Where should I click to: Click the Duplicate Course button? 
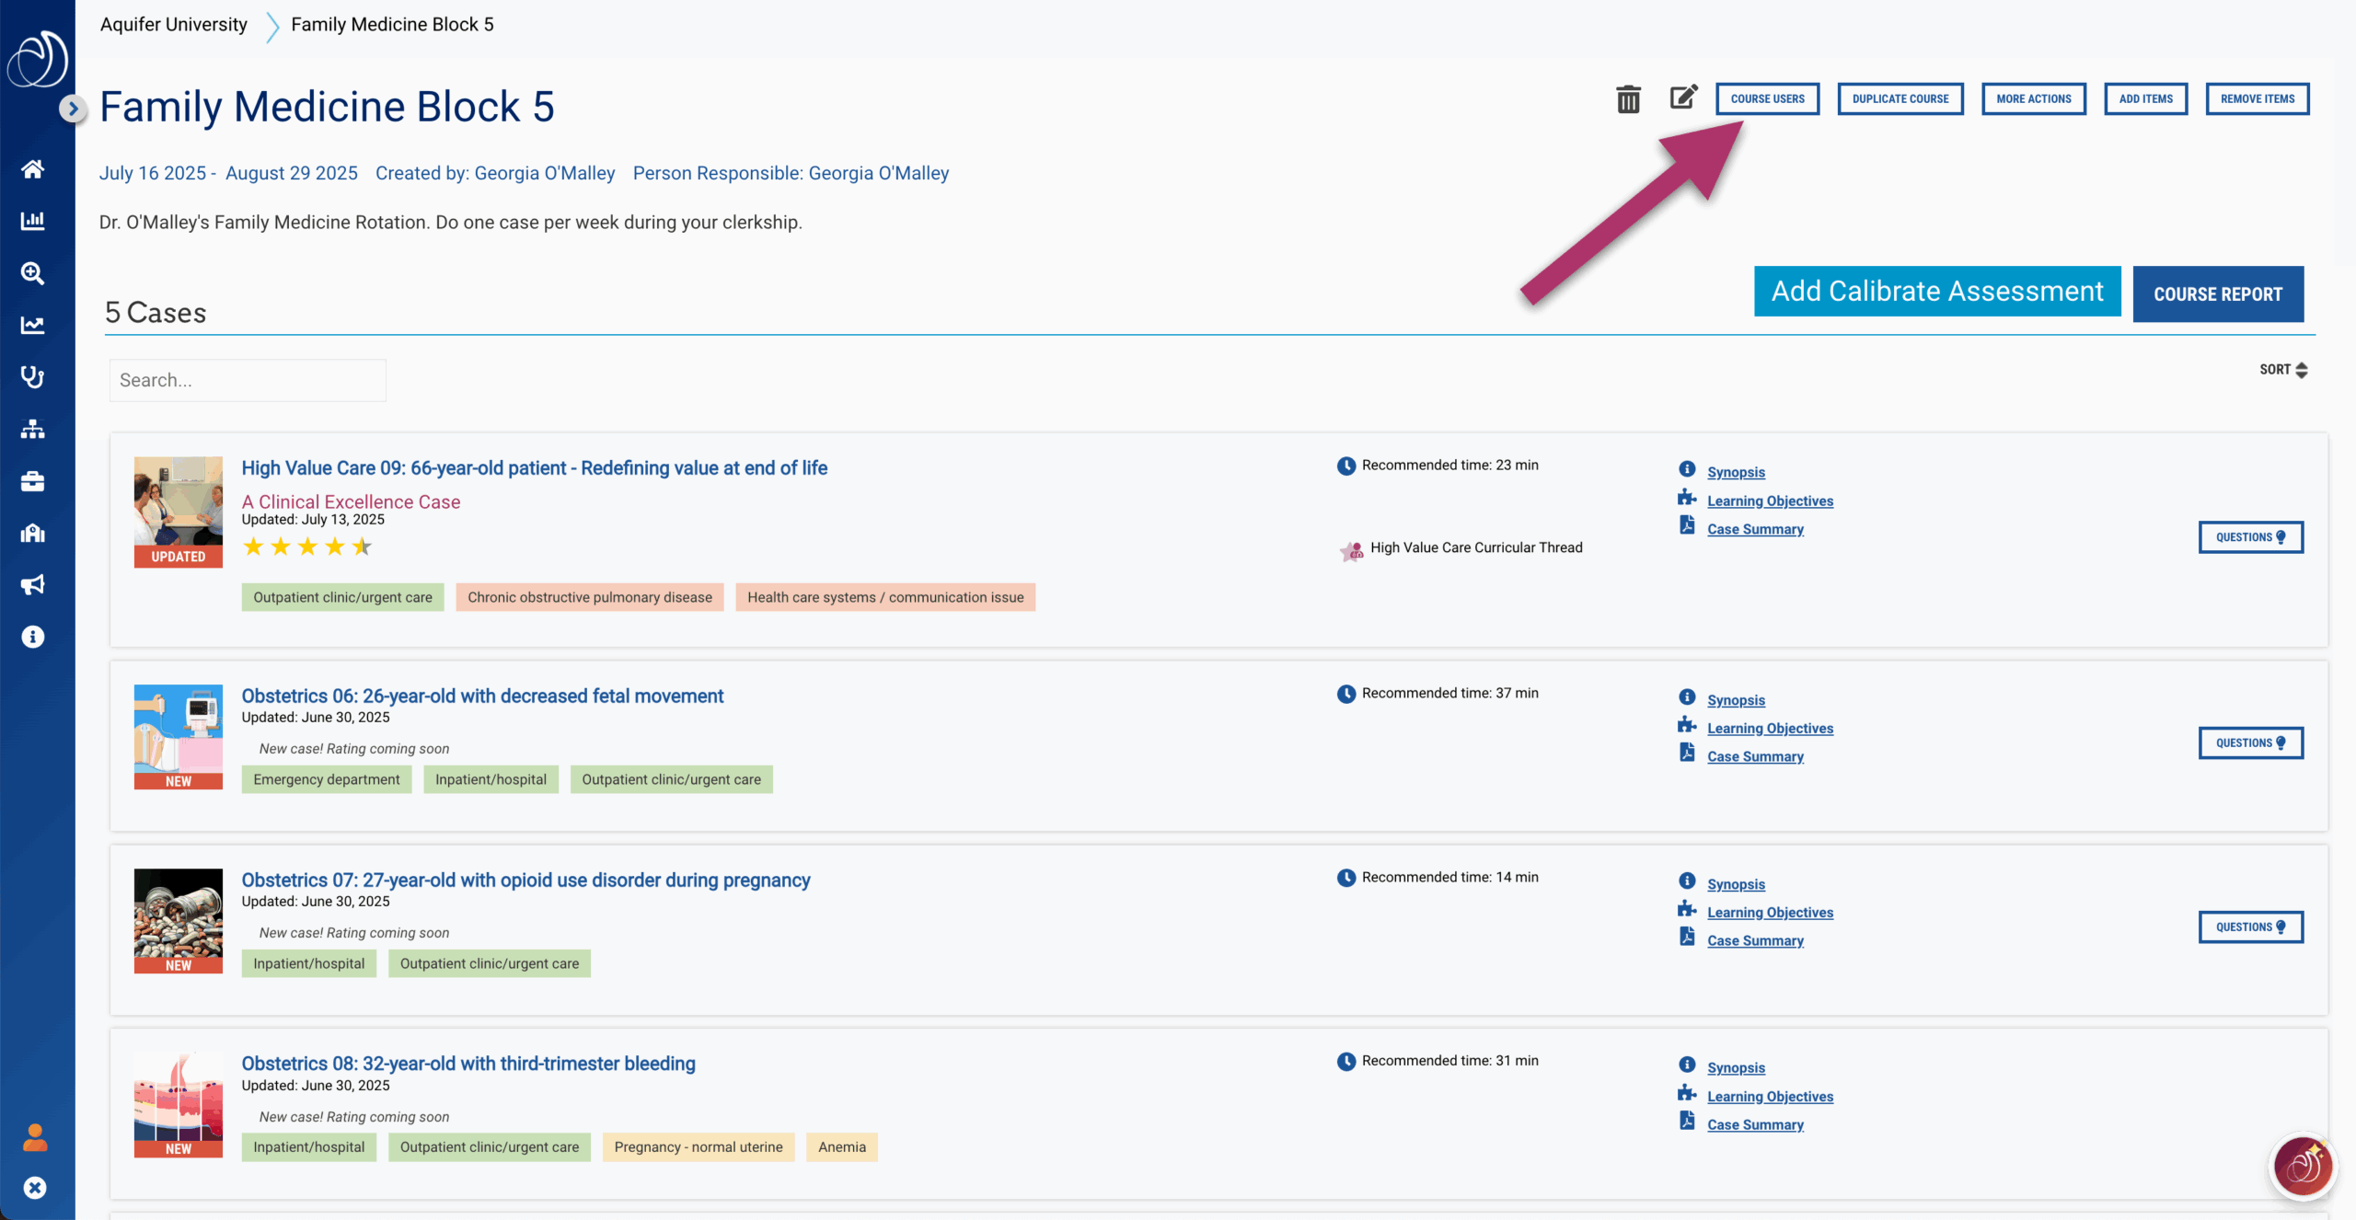[1900, 98]
